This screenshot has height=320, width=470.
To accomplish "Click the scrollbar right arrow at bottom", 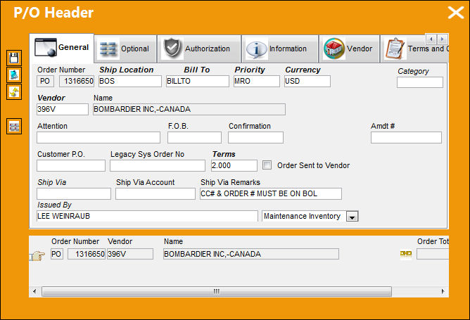I will coord(443,291).
